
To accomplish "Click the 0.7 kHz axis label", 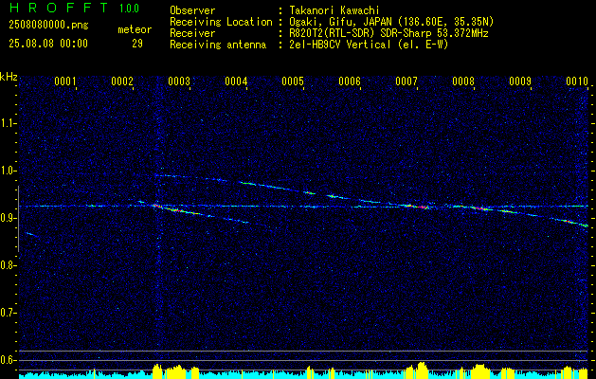I will [x=8, y=313].
